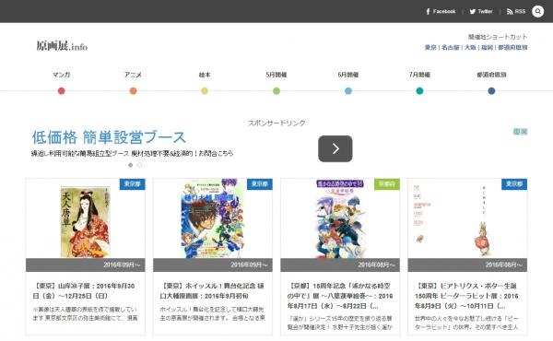Screen dimensions: 553x341
Task: Open the Peter Rabbit exhibition thumbnail
Action: (467, 218)
